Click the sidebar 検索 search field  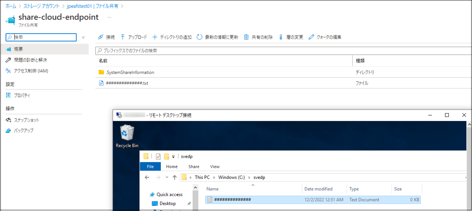pyautogui.click(x=41, y=37)
